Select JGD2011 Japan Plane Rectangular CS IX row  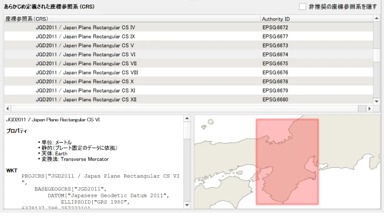85,36
